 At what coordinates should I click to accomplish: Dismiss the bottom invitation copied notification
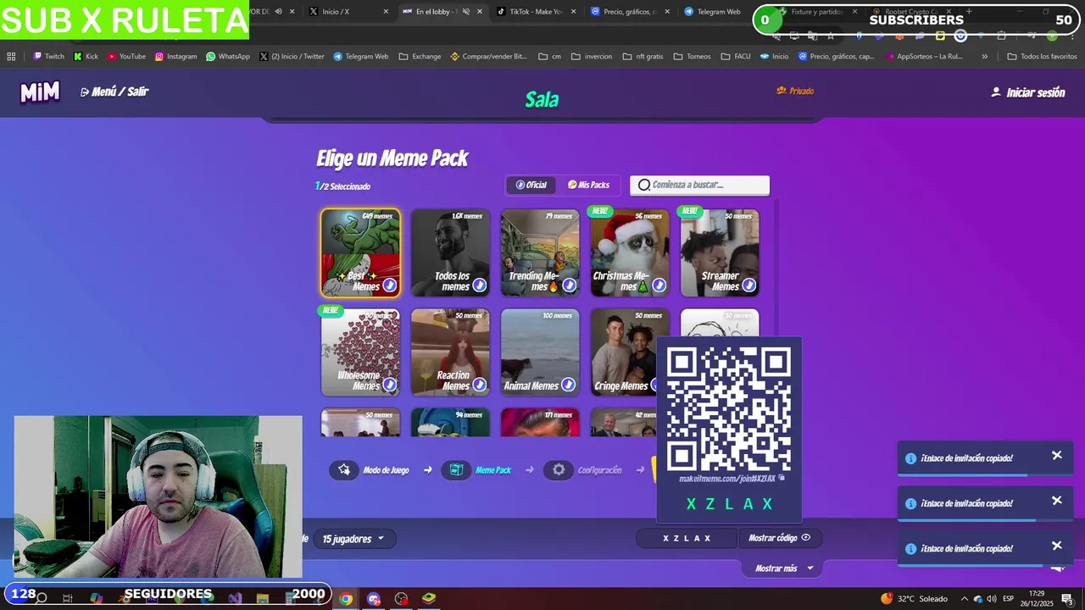(1057, 546)
